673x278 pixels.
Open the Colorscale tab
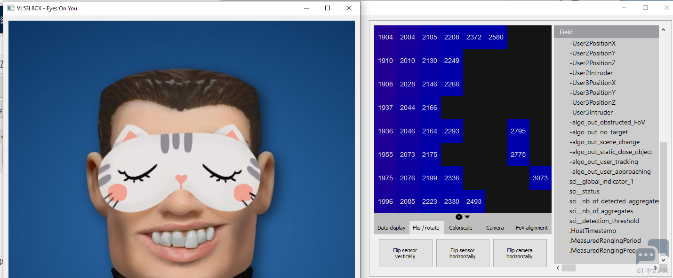coord(460,228)
